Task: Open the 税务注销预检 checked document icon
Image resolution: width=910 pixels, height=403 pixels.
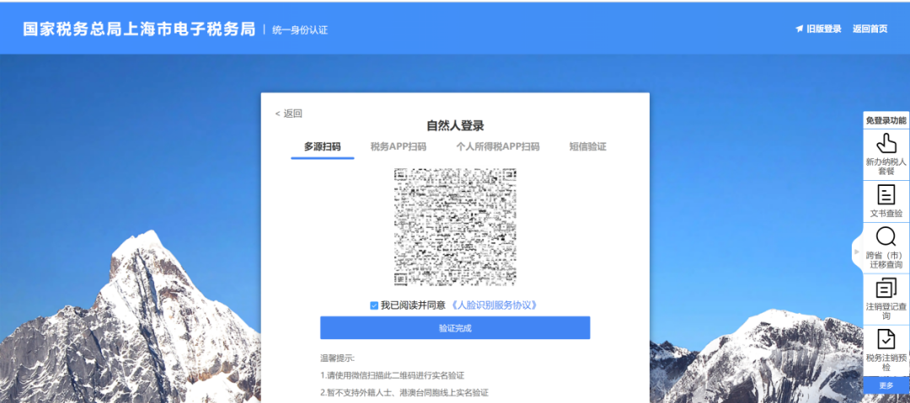Action: (x=886, y=339)
